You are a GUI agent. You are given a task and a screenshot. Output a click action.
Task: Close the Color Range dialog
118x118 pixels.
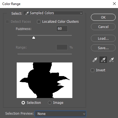[x=114, y=4]
